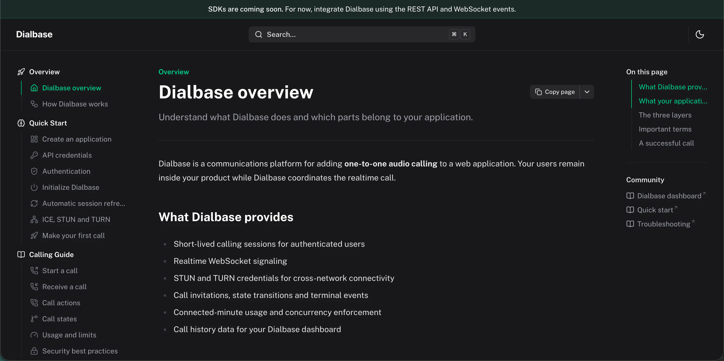Click the book icon beside Dialbase dashboard
The width and height of the screenshot is (724, 361).
(630, 196)
